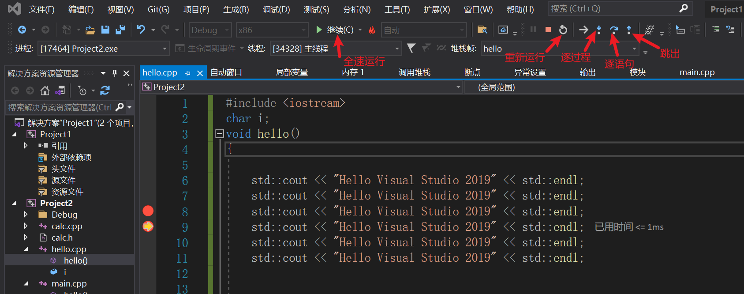Save the current file via disk icon
Screen dimensions: 744x294
click(105, 30)
